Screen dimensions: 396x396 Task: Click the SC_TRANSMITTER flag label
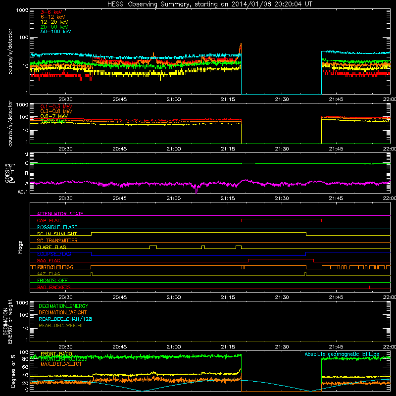[x=57, y=241]
